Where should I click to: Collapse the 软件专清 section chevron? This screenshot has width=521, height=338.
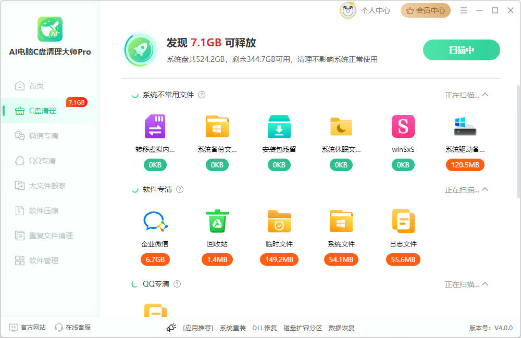(486, 189)
